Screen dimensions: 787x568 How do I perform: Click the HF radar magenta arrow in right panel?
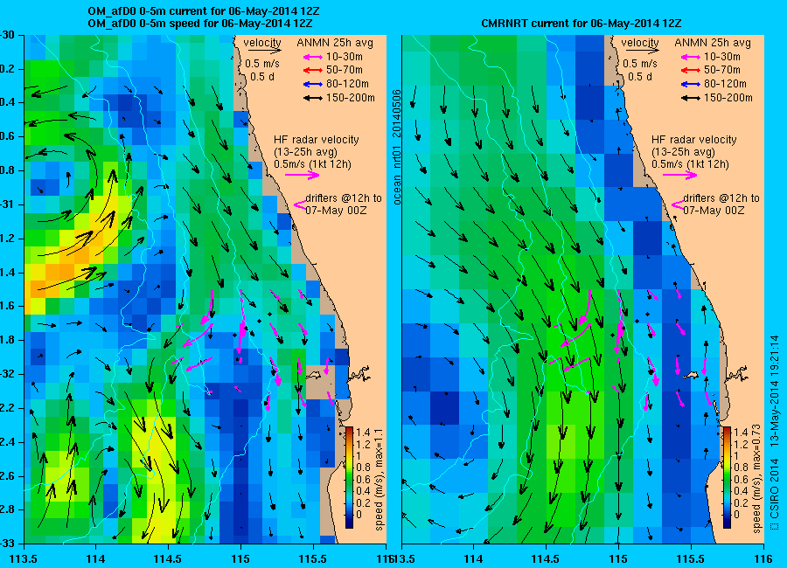[680, 175]
